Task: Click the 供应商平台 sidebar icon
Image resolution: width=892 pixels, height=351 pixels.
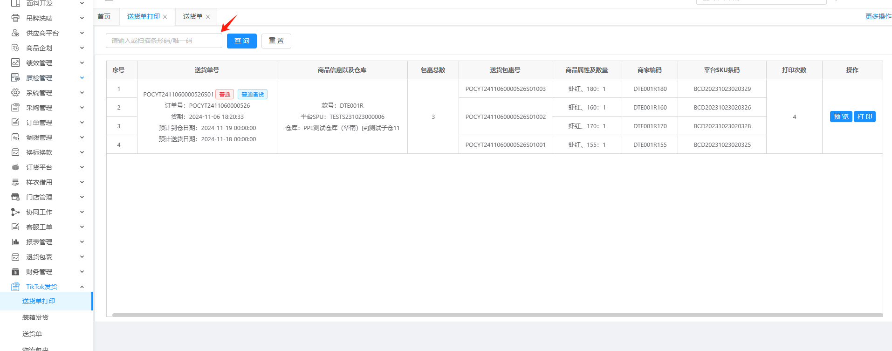Action: click(15, 33)
